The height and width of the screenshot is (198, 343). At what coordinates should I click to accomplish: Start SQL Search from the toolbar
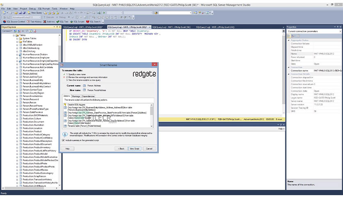click(x=94, y=22)
